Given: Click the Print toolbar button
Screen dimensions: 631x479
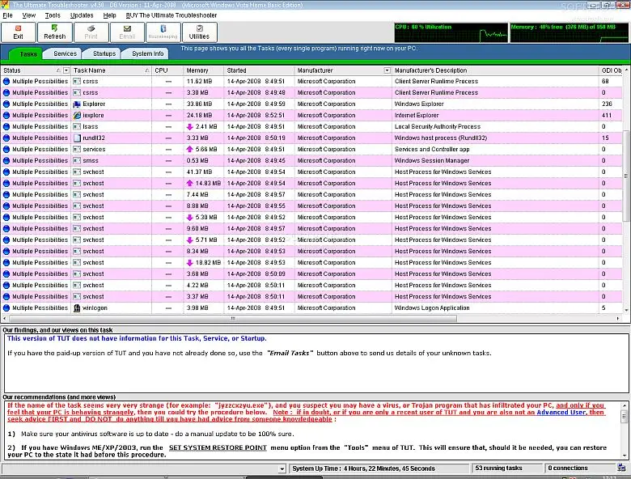Looking at the screenshot, I should [x=91, y=32].
